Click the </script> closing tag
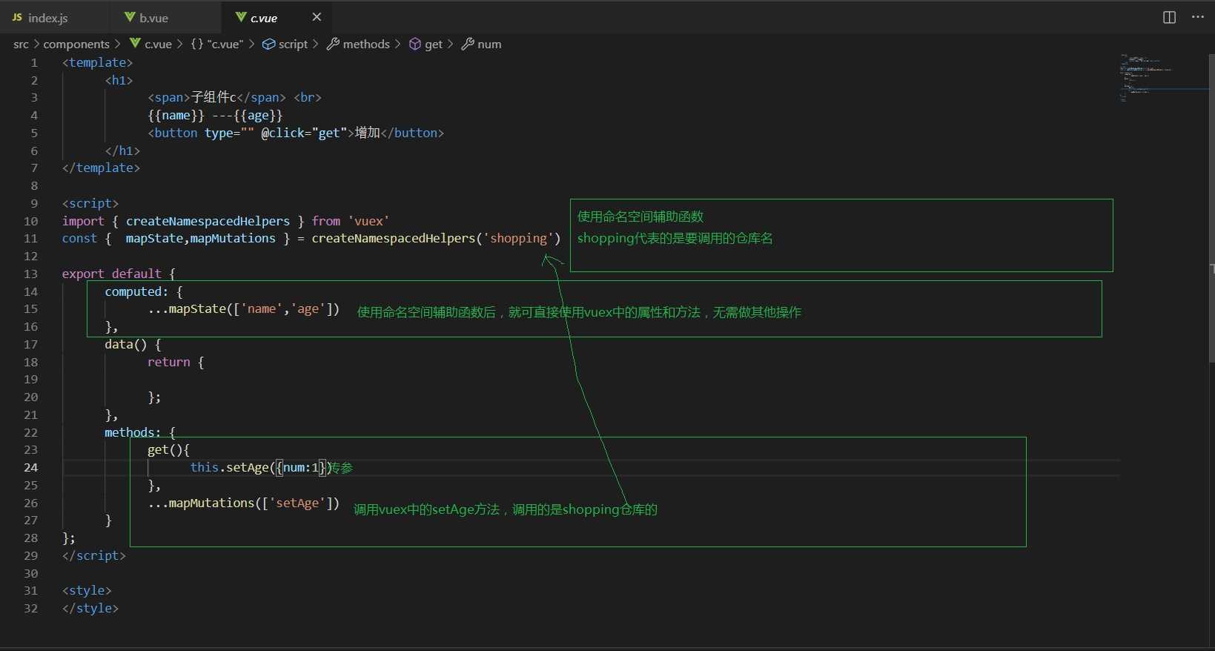The height and width of the screenshot is (651, 1215). point(94,555)
